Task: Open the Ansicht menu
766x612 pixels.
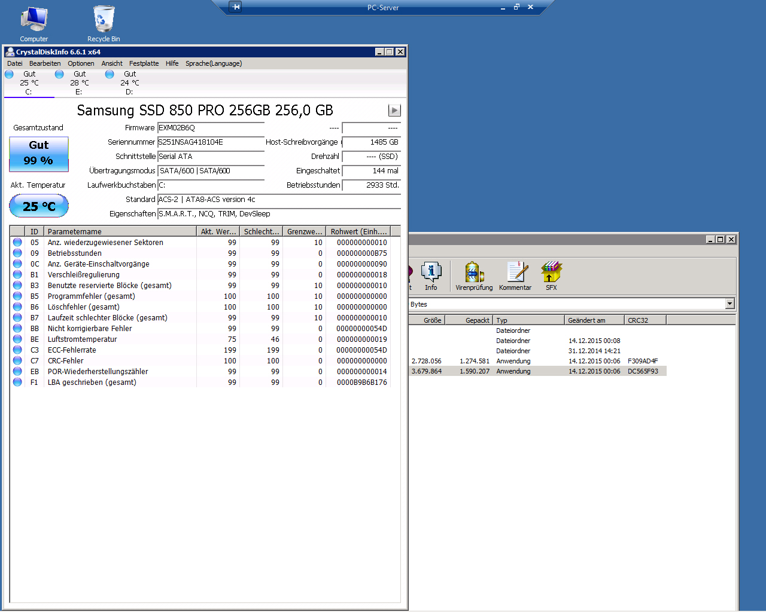Action: pyautogui.click(x=112, y=63)
